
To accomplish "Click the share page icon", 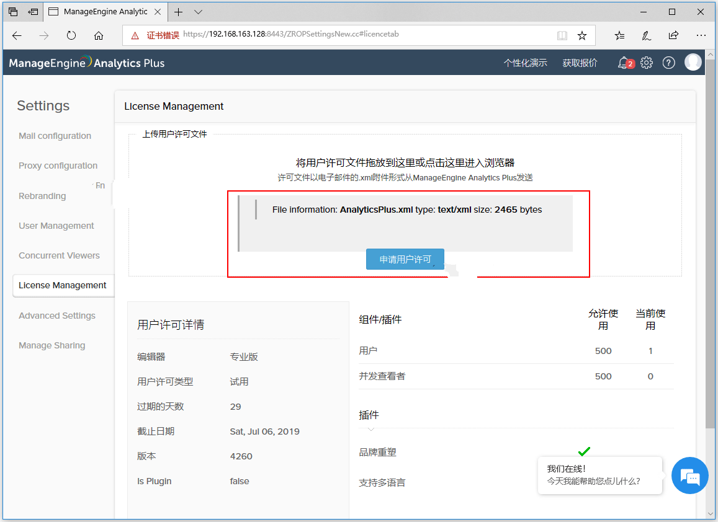I will pyautogui.click(x=673, y=35).
